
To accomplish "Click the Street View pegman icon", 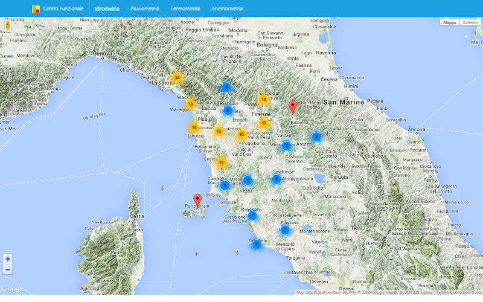I will tap(8, 26).
